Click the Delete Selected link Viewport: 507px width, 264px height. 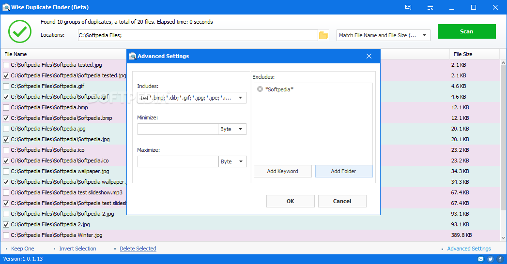(x=138, y=249)
